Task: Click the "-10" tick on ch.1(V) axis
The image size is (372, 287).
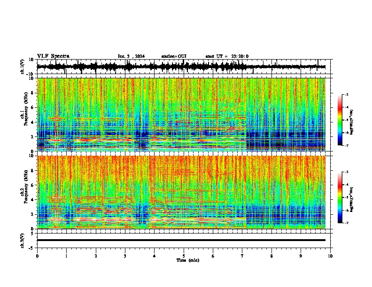Action: [31, 74]
